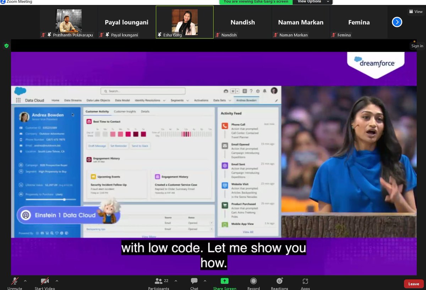Leave the meeting with the red button
426x290 pixels.
414,284
